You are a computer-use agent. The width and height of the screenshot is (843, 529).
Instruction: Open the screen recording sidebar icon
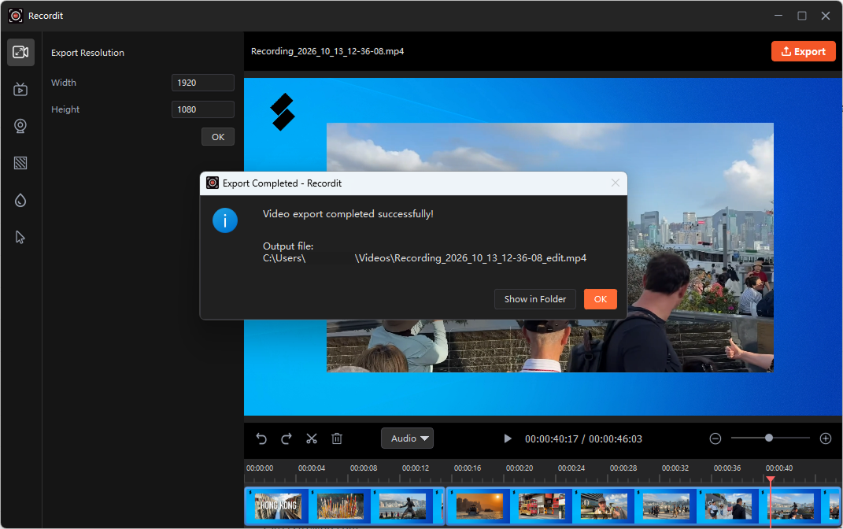tap(20, 89)
